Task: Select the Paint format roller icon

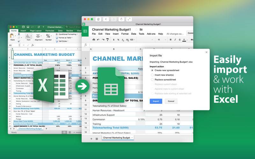Action: coord(107,39)
